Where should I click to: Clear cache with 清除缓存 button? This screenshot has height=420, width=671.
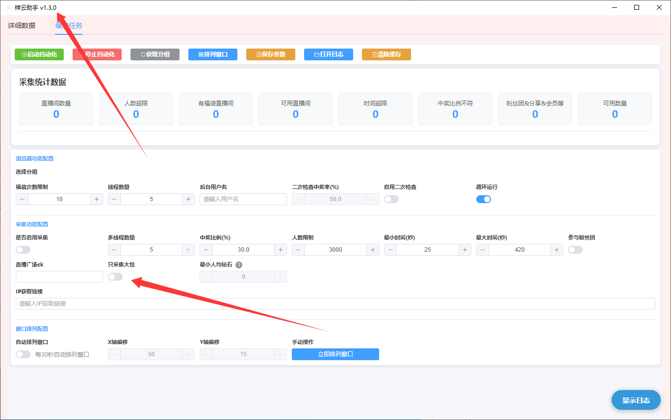(x=387, y=54)
